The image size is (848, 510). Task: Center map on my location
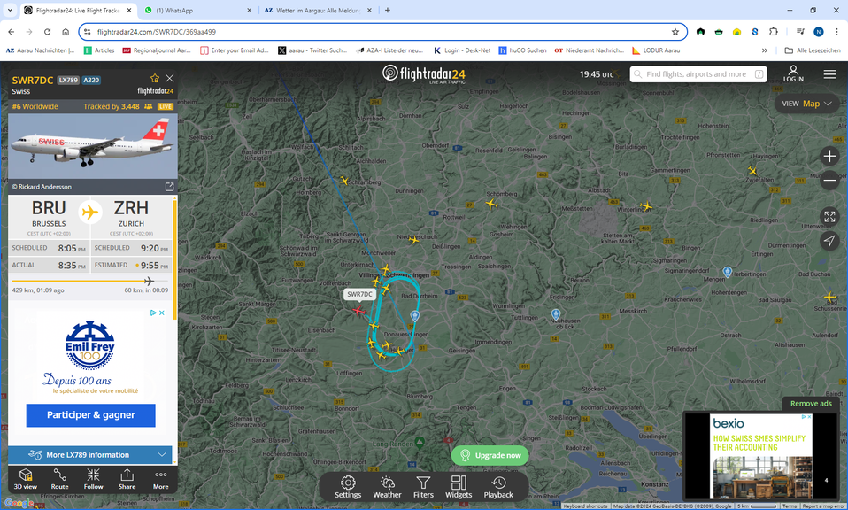click(x=829, y=241)
